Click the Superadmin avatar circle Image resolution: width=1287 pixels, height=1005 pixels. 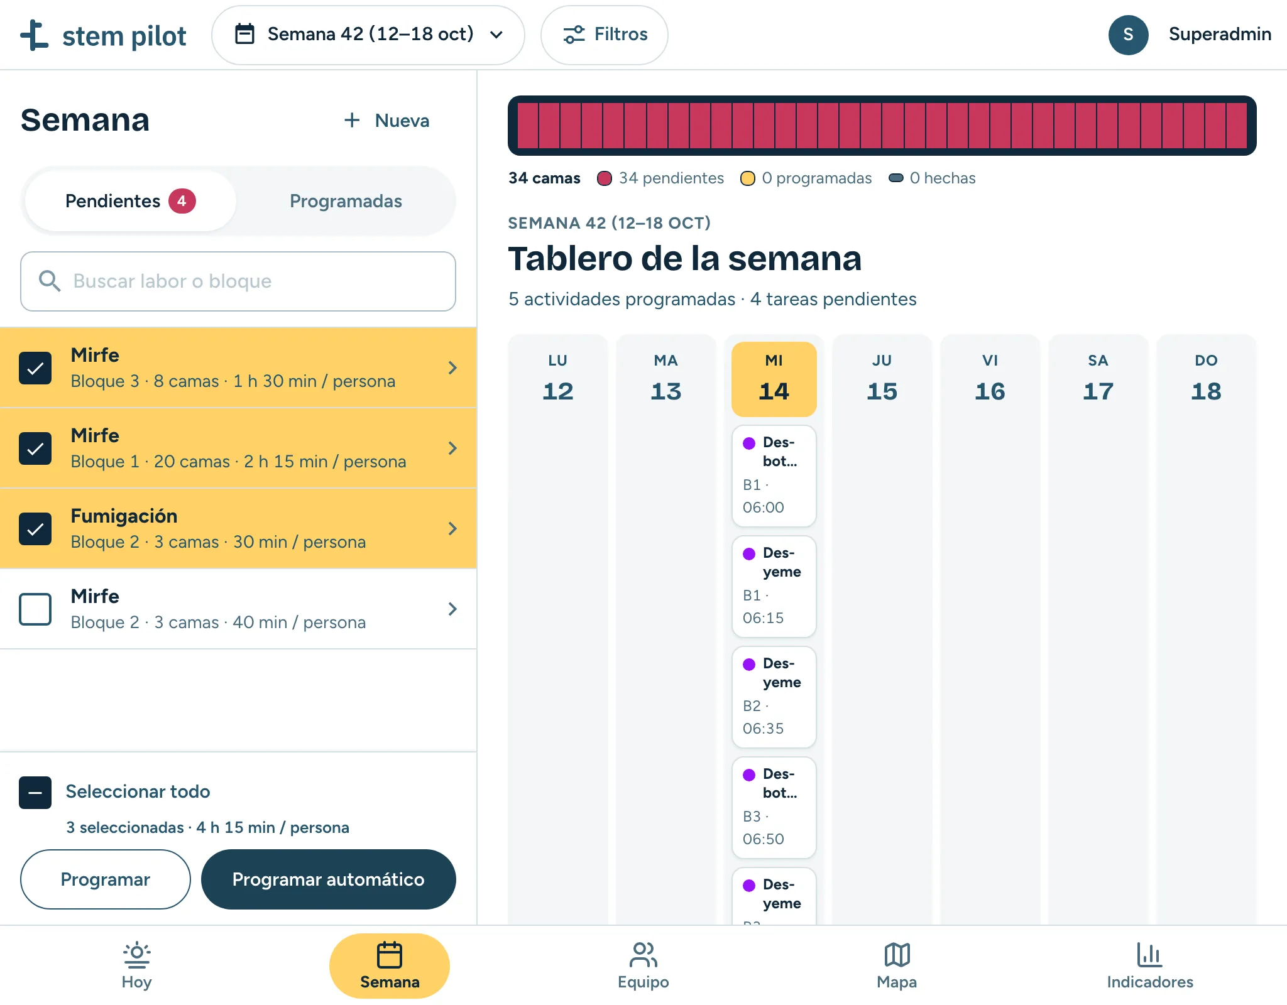tap(1128, 35)
